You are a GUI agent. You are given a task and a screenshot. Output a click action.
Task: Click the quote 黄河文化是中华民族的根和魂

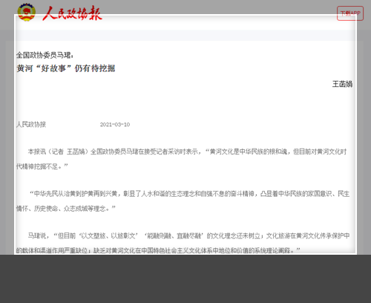[x=248, y=151]
